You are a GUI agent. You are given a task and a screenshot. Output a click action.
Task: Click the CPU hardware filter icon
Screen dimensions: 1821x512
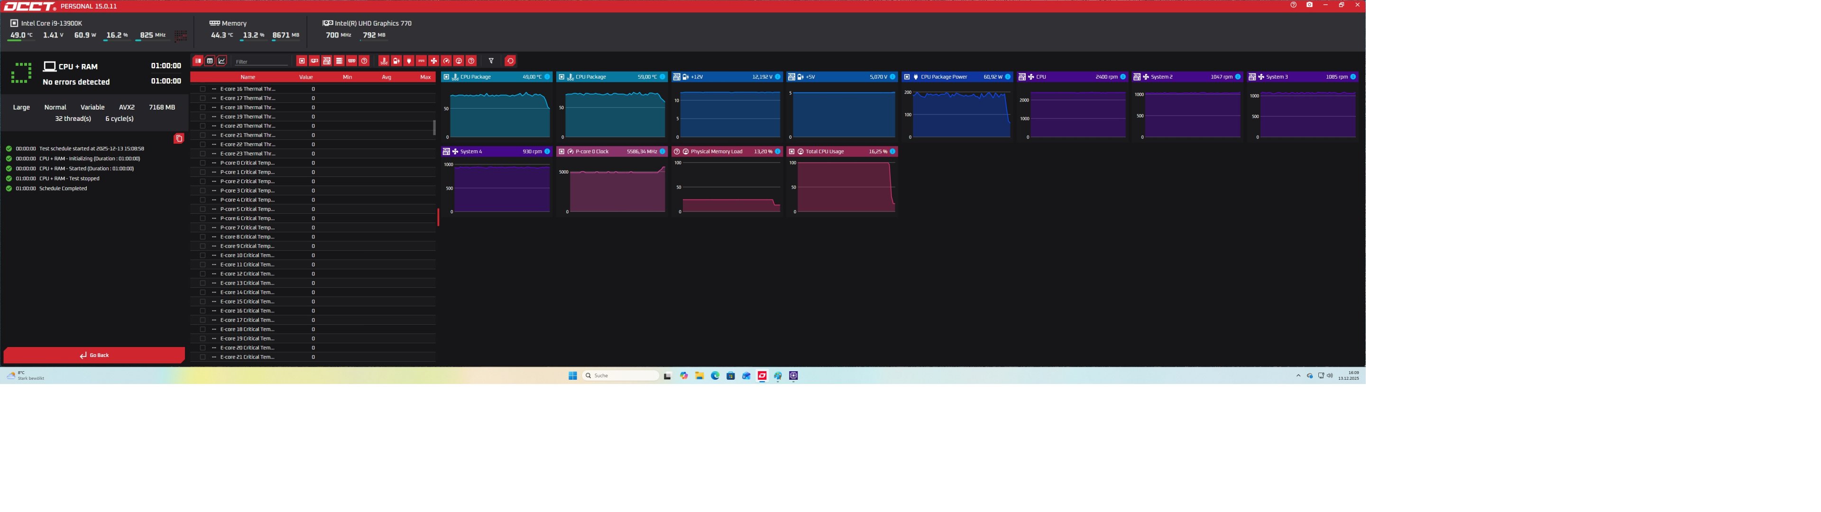pos(302,61)
